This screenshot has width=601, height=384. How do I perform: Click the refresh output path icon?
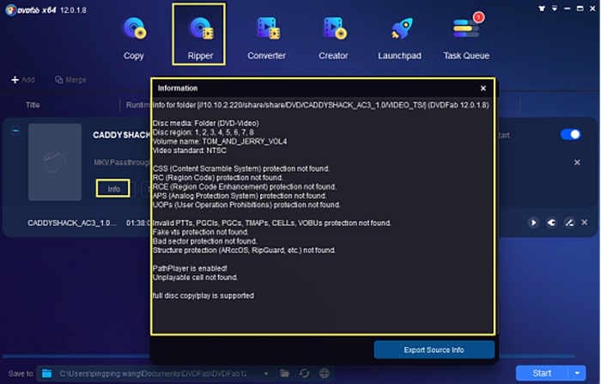pos(304,373)
